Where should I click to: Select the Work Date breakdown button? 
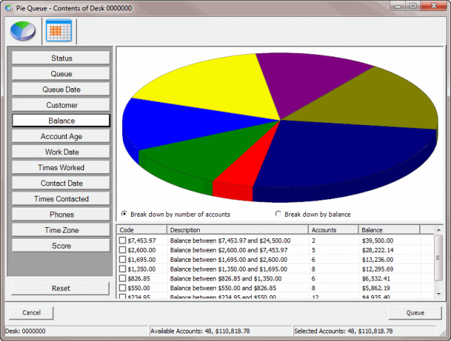click(x=61, y=152)
